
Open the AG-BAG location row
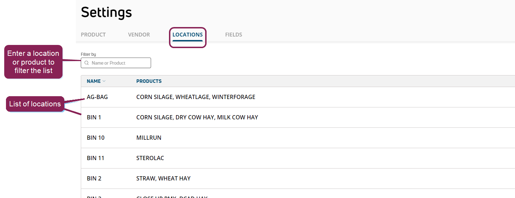click(97, 97)
